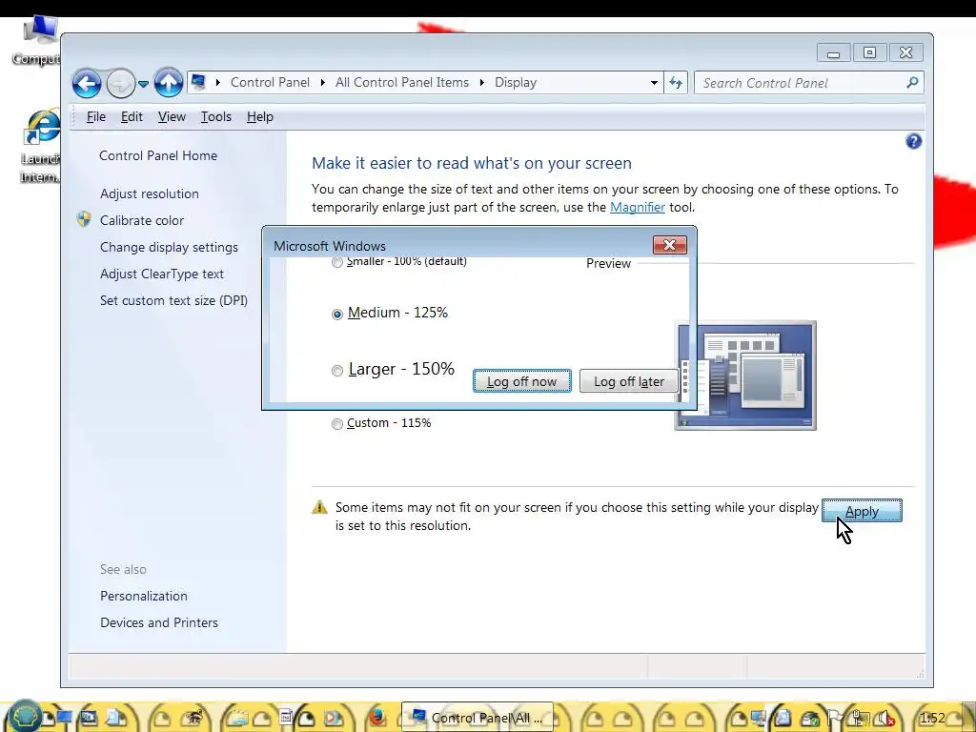976x732 pixels.
Task: Click the shield icon beside Calibrate color
Action: [x=84, y=219]
